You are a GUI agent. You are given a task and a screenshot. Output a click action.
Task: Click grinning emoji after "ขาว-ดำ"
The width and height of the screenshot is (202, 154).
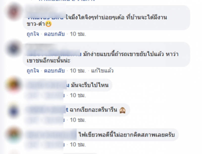[x=48, y=24]
